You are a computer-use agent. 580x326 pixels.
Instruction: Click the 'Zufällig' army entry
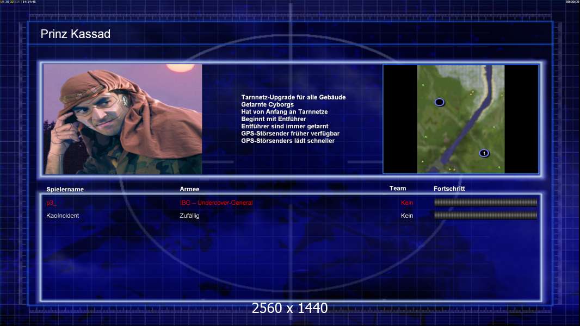[189, 216]
